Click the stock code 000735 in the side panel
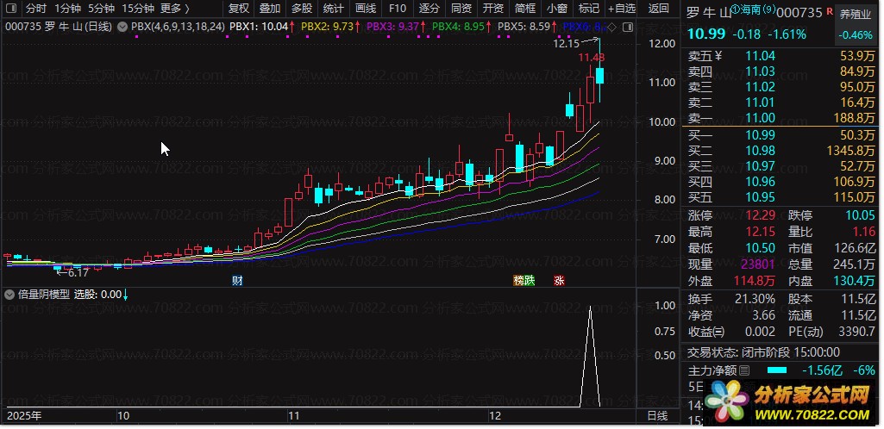The height and width of the screenshot is (429, 884). pyautogui.click(x=799, y=12)
